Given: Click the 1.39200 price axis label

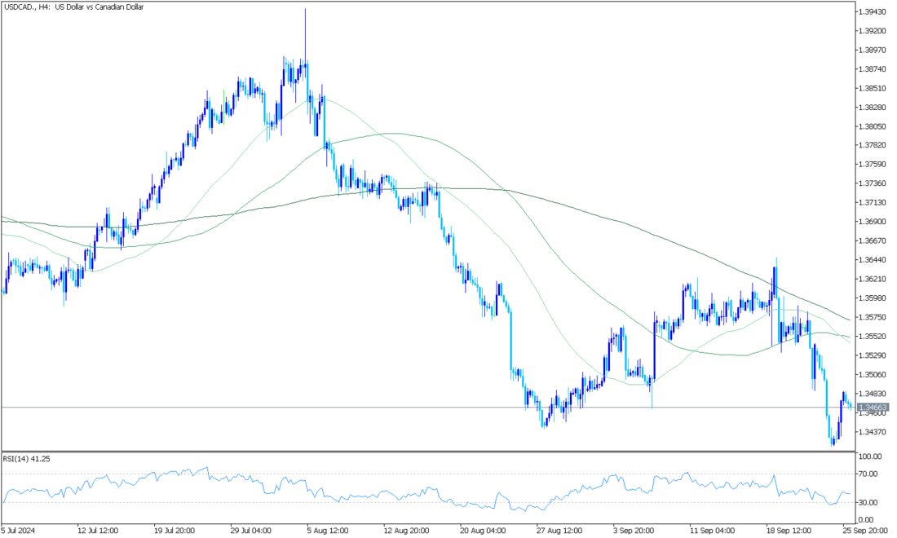Looking at the screenshot, I should 873,31.
